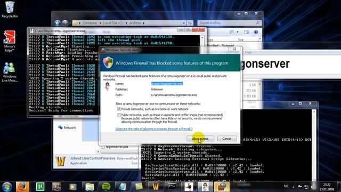Click the Johved UserControlPanel.exe WoW thumbnail
The width and height of the screenshot is (341, 192).
(60, 161)
